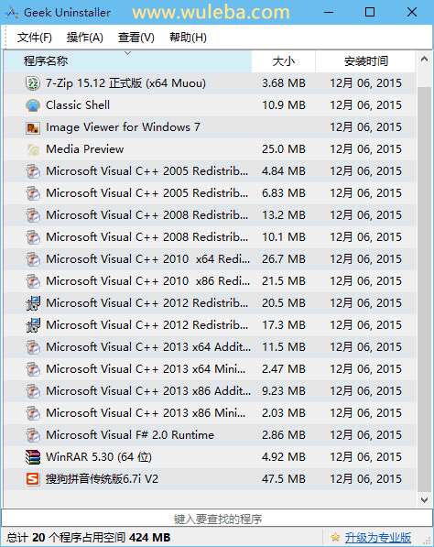
Task: Click the 升级为专业版 upgrade link
Action: pyautogui.click(x=378, y=538)
